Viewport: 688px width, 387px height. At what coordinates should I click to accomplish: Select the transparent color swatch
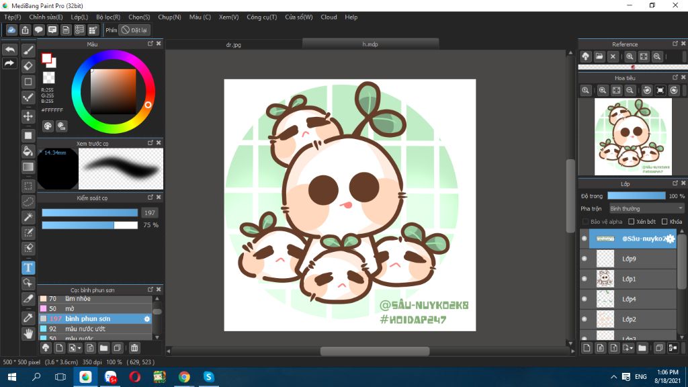pos(48,78)
